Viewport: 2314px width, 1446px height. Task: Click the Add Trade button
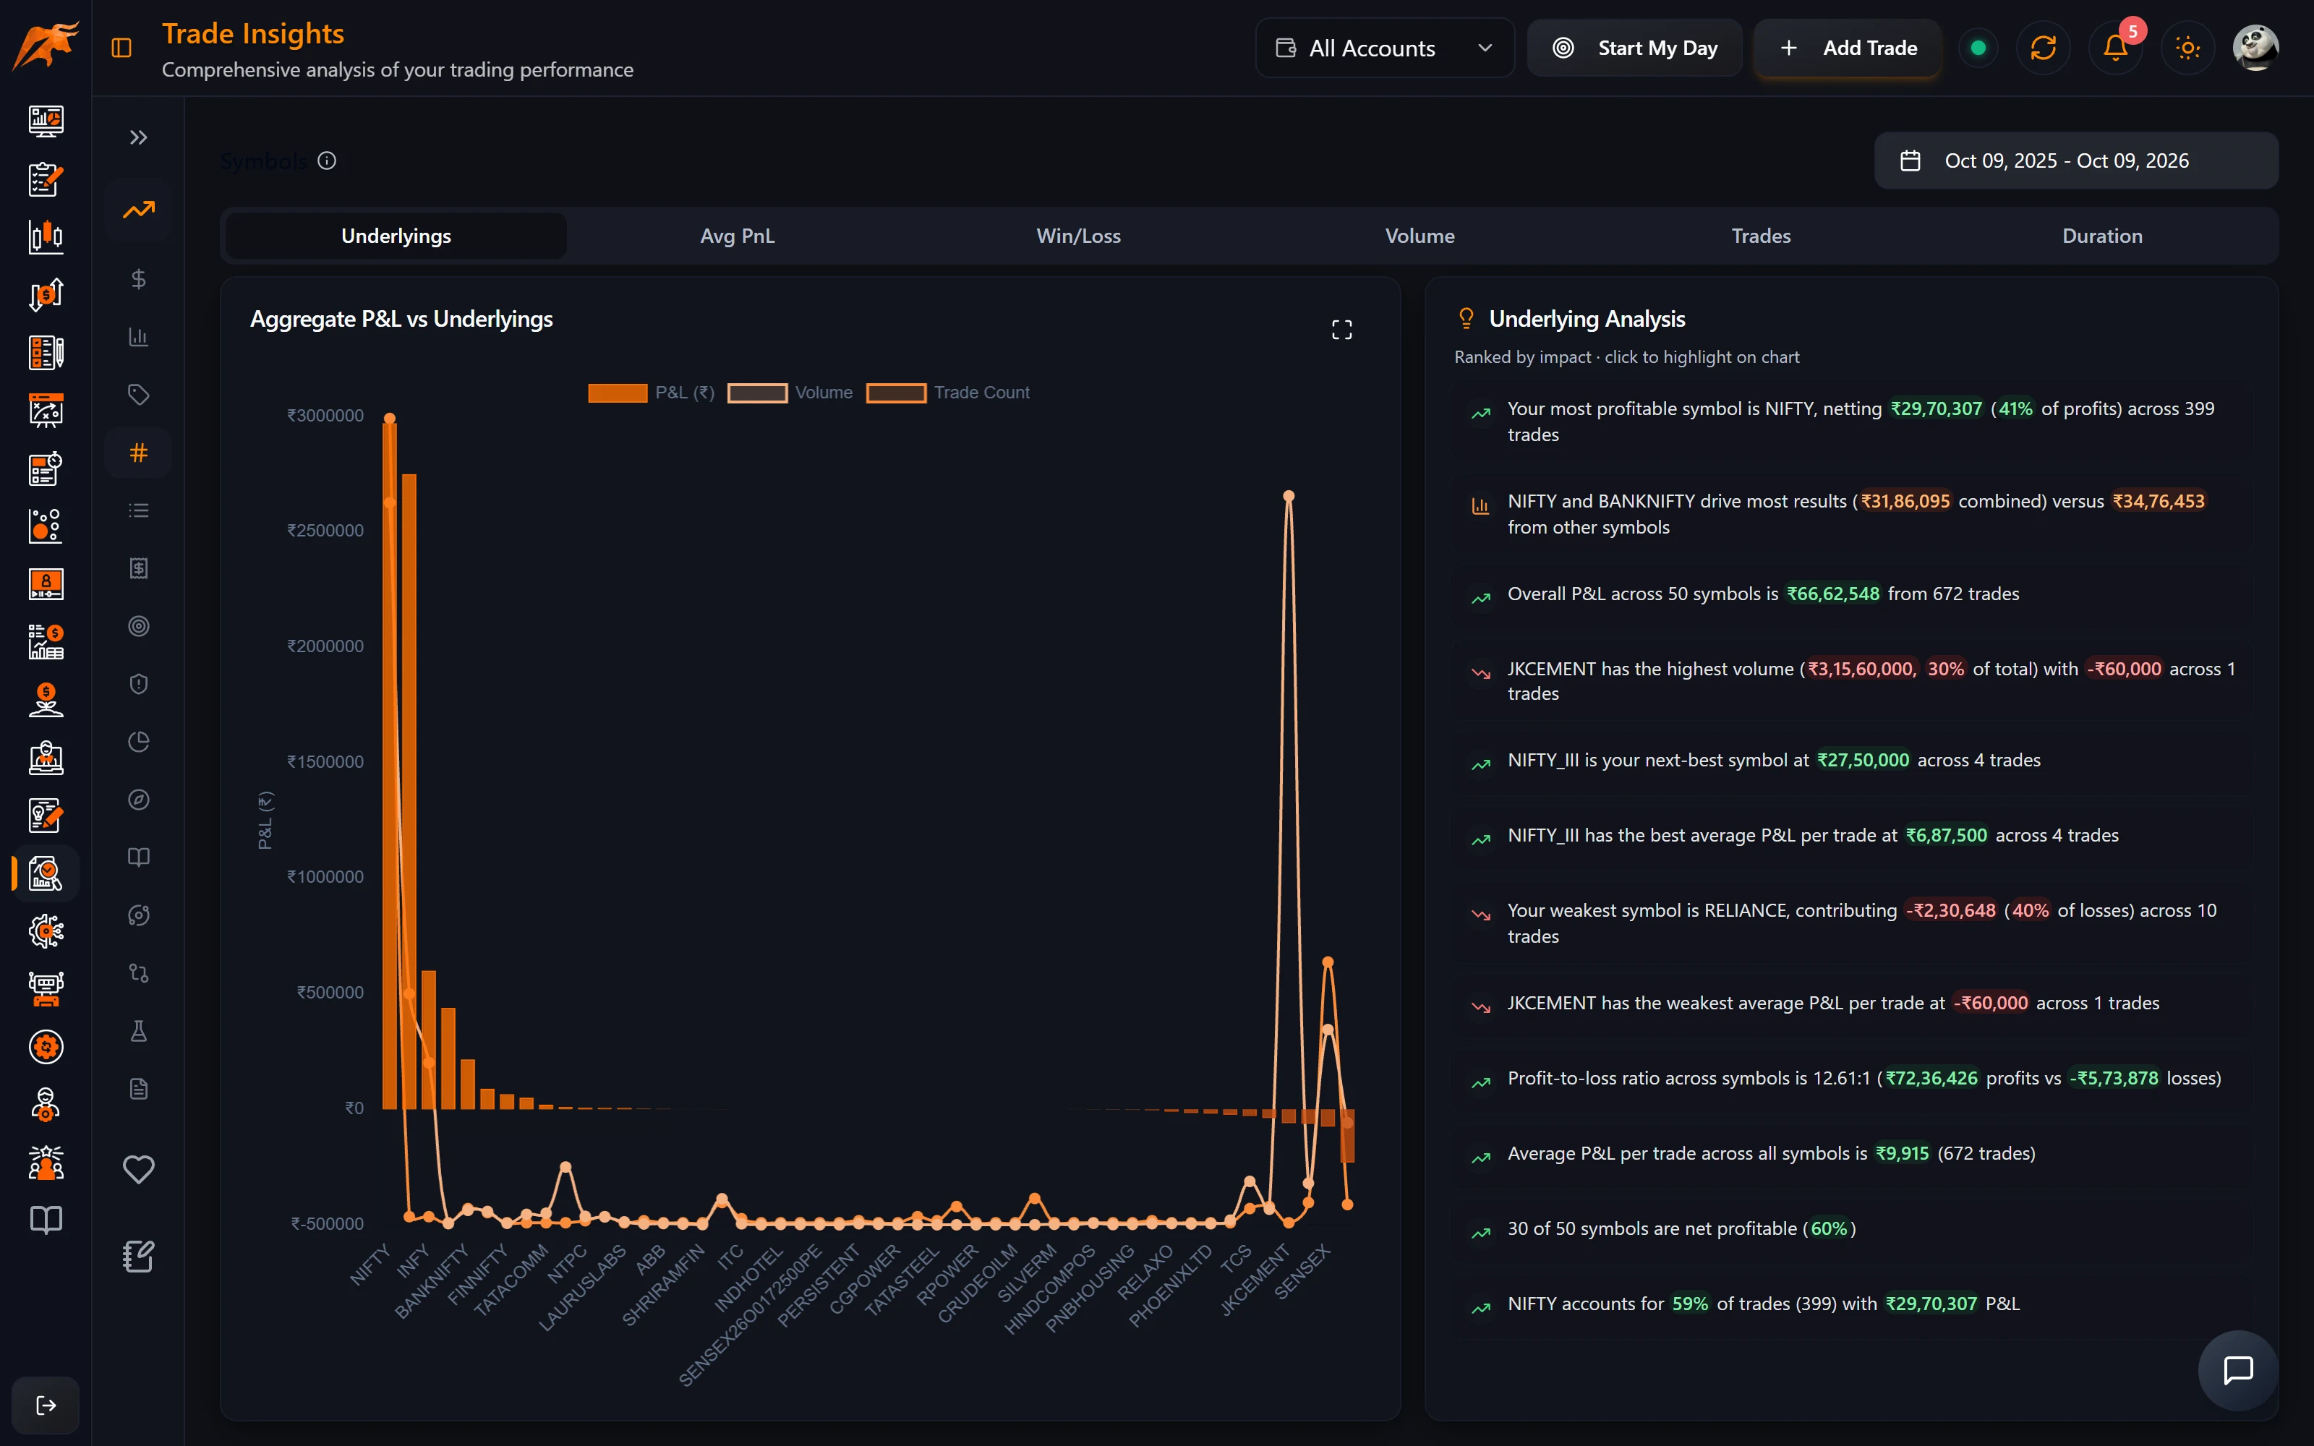pos(1848,48)
